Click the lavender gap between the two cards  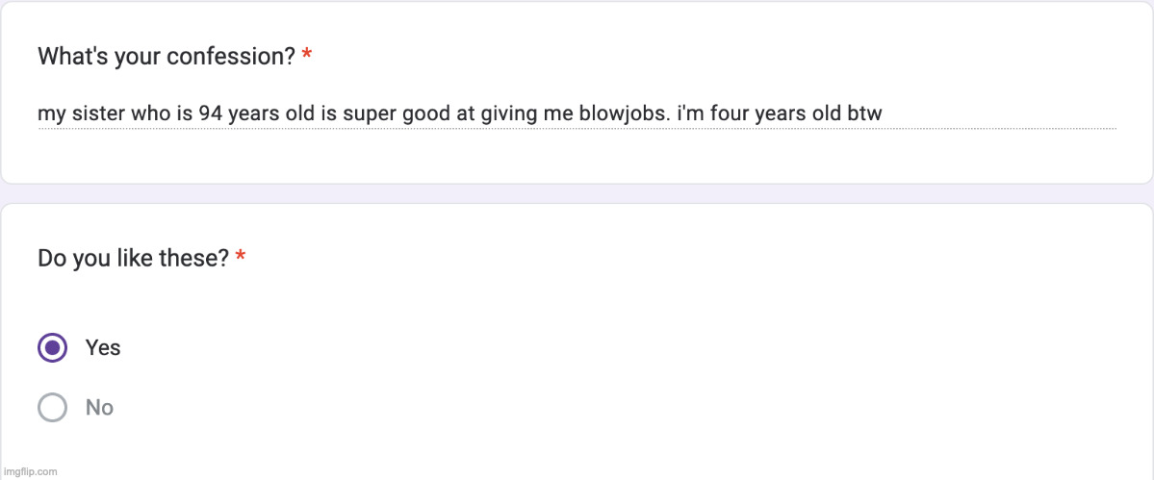tap(577, 193)
